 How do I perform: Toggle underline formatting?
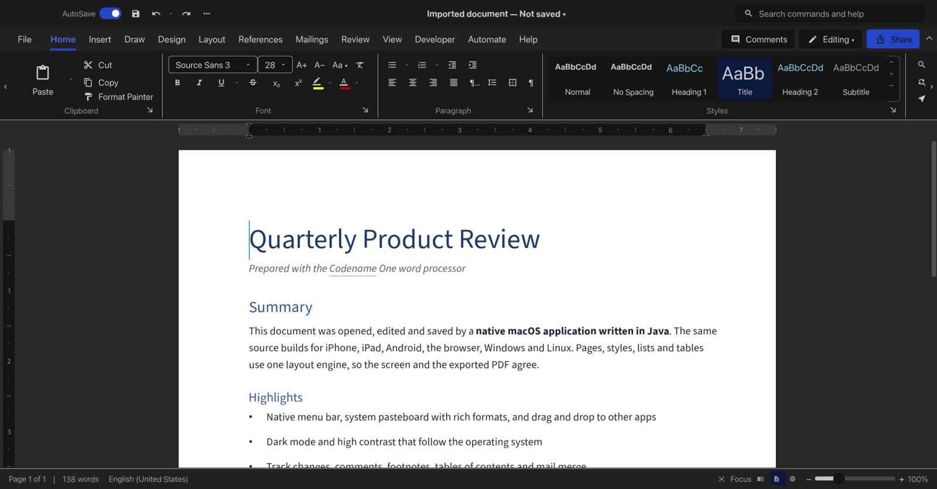coord(221,83)
